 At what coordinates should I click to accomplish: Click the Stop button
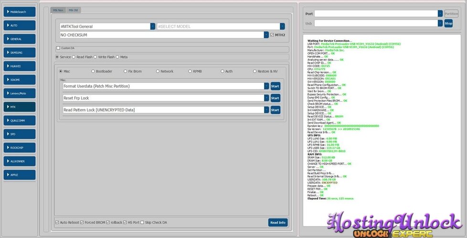[448, 23]
